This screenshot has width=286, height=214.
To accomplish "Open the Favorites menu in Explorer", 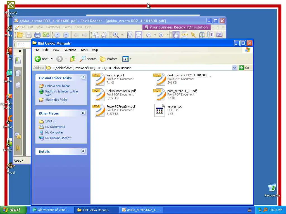I will 70,50.
